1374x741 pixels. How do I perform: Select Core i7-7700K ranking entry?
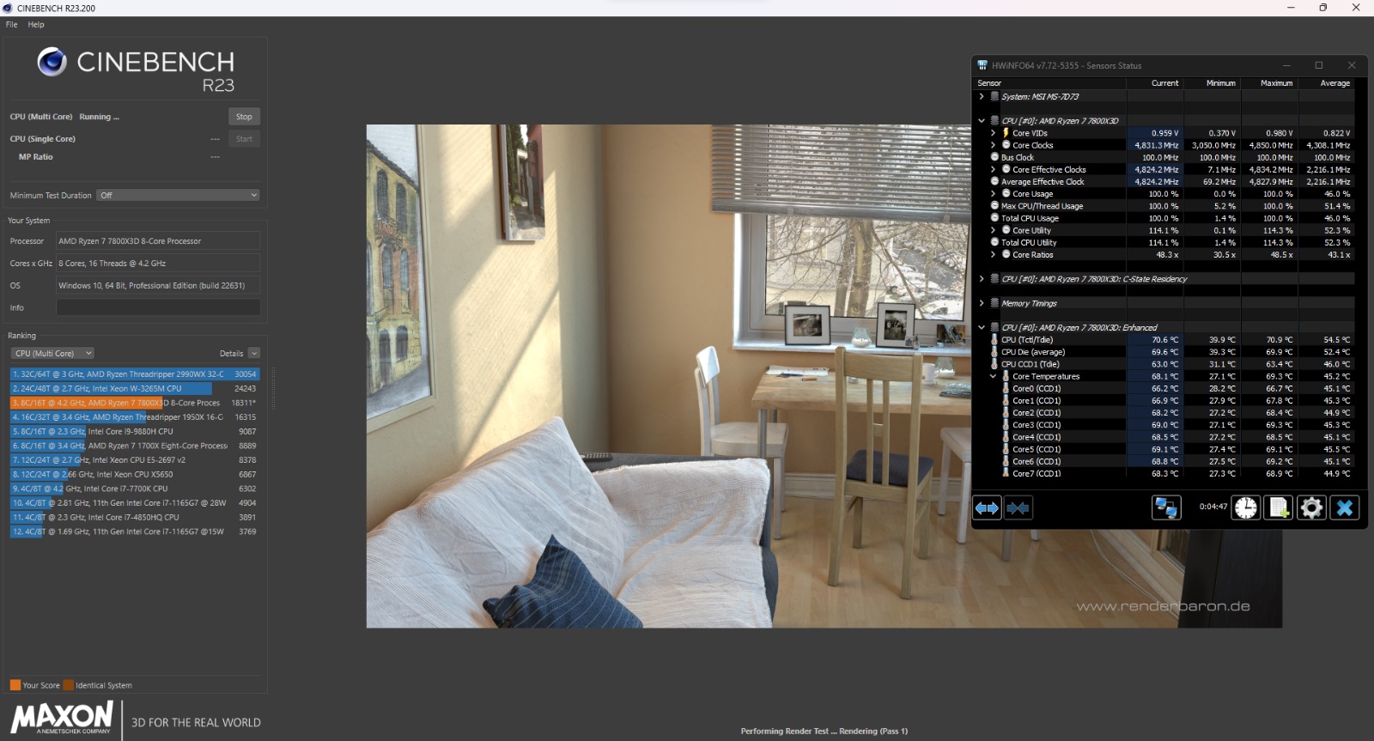pos(134,489)
